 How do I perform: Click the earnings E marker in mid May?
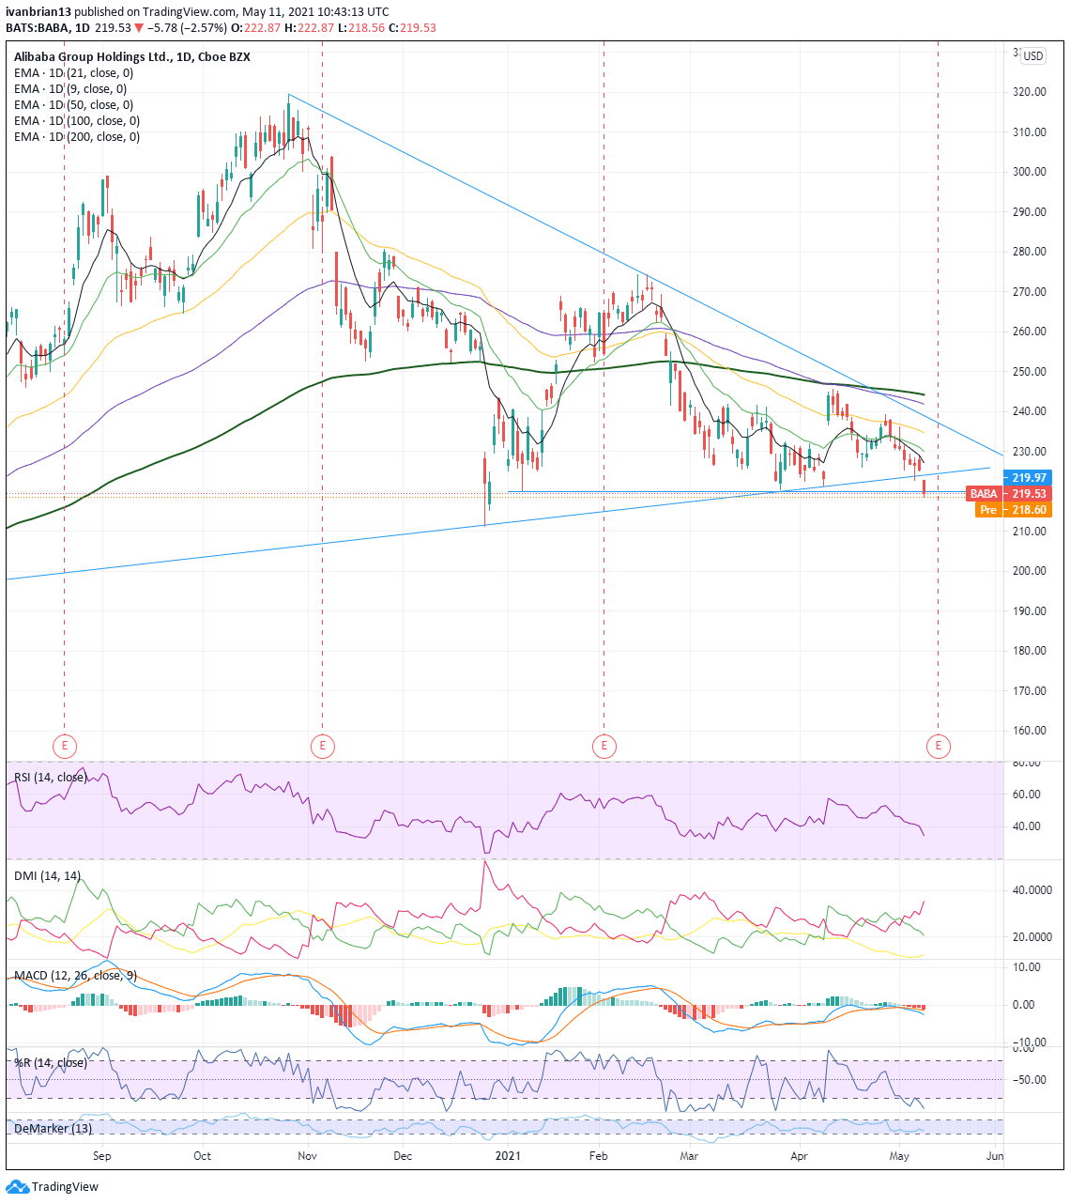point(938,747)
